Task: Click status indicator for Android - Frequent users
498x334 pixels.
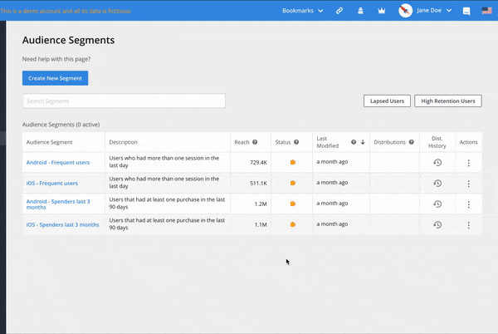Action: pos(293,162)
